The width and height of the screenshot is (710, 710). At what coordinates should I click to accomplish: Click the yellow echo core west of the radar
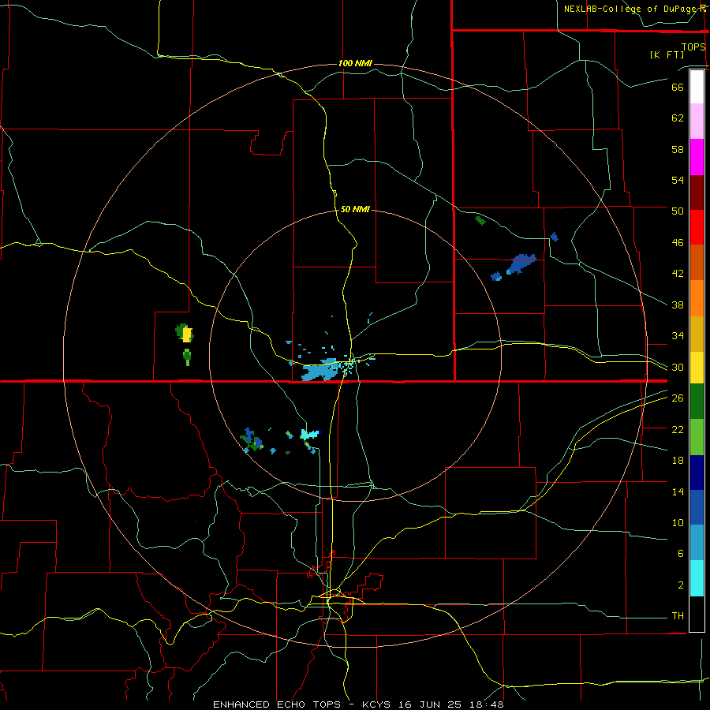pyautogui.click(x=186, y=334)
